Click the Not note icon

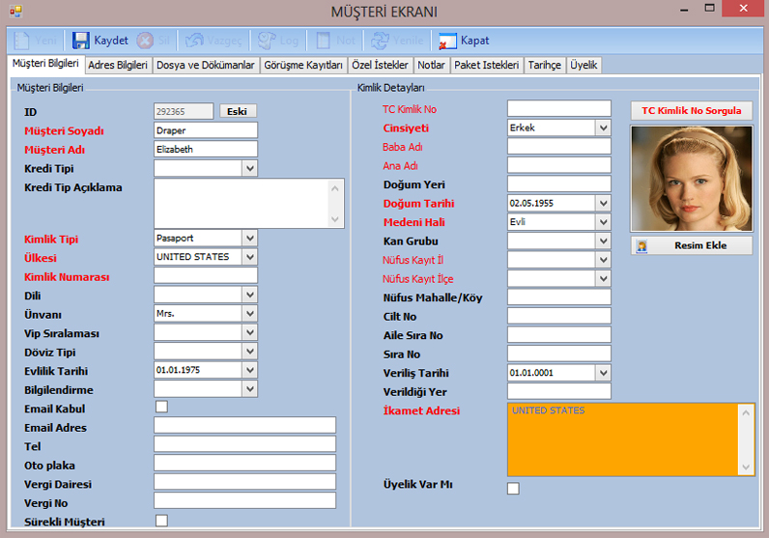click(324, 41)
